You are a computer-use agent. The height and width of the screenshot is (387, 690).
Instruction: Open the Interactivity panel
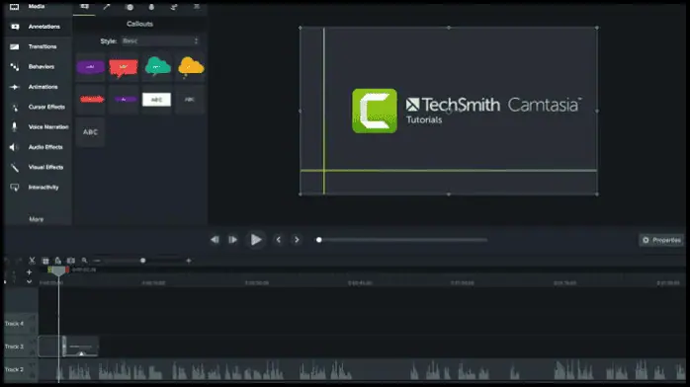point(37,188)
